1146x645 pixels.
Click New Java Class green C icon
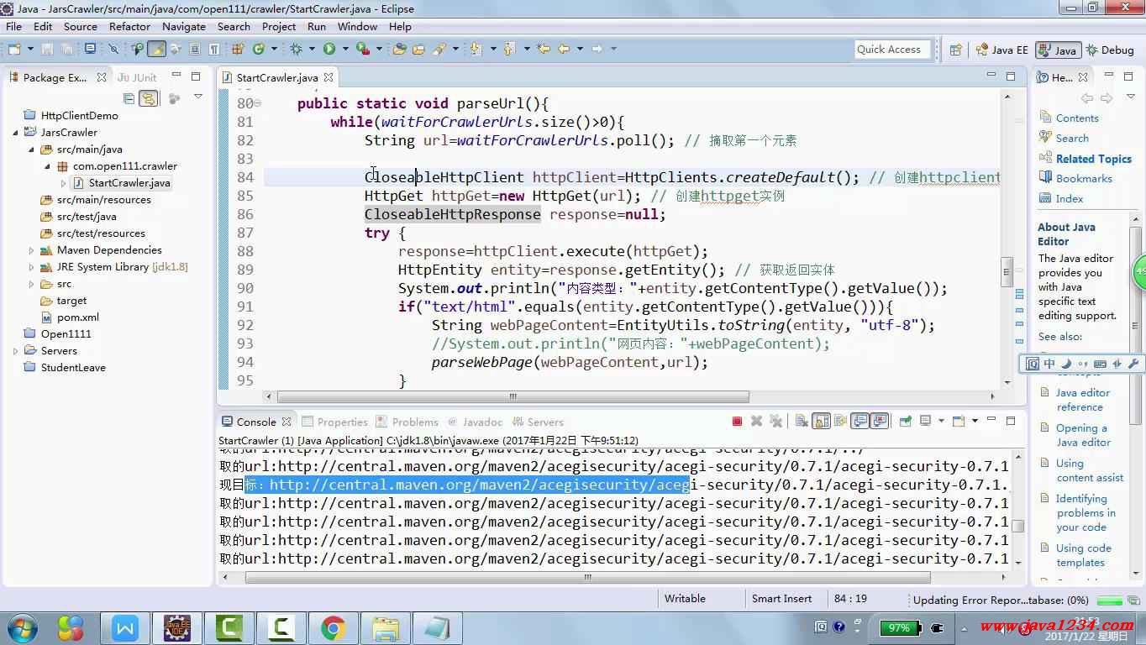pos(259,49)
